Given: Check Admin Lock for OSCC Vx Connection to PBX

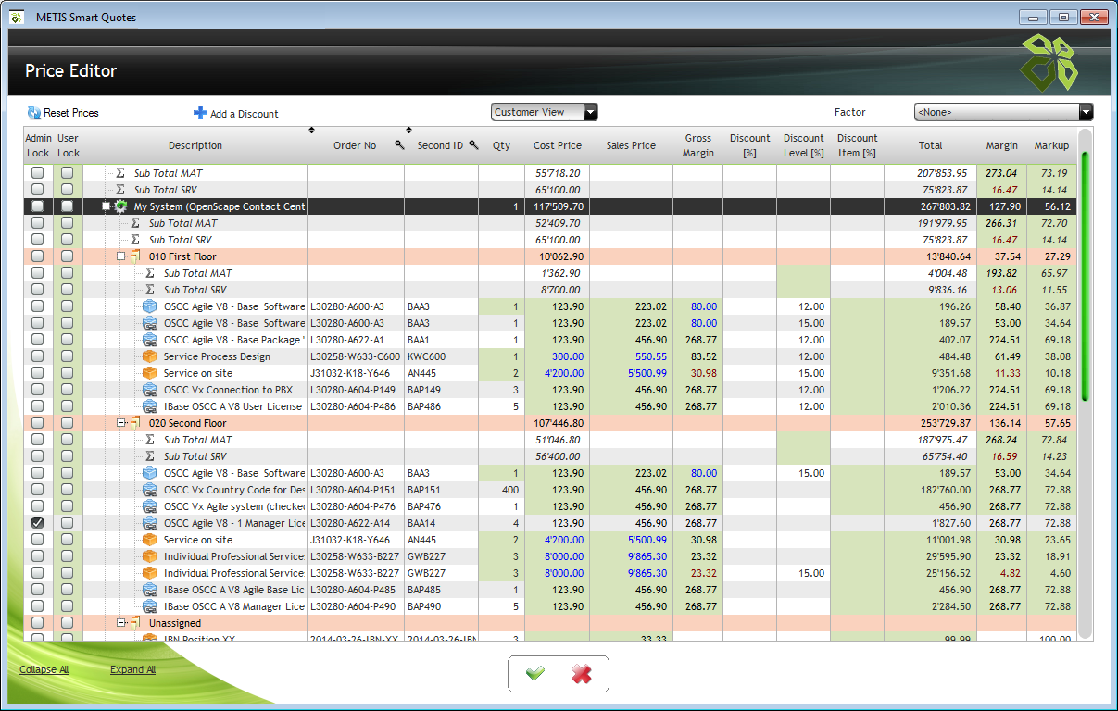Looking at the screenshot, I should tap(37, 390).
